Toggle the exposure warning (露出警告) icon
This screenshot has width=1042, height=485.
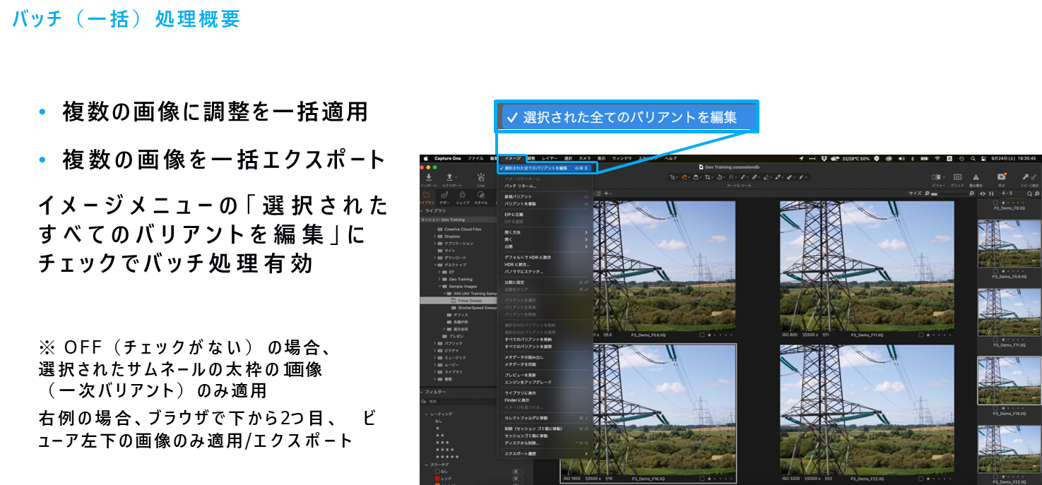tap(976, 177)
